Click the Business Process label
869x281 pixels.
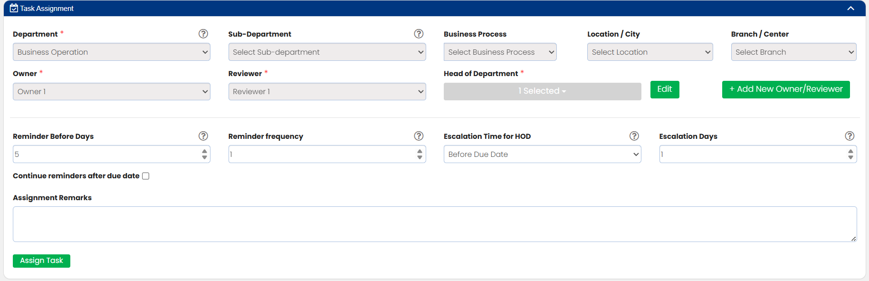[x=475, y=34]
